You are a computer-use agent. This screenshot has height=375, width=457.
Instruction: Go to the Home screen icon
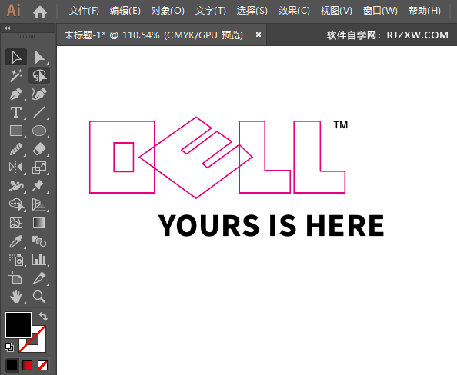40,12
